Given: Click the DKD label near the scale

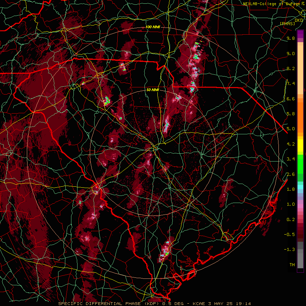Looking at the screenshot, I should [x=299, y=20].
